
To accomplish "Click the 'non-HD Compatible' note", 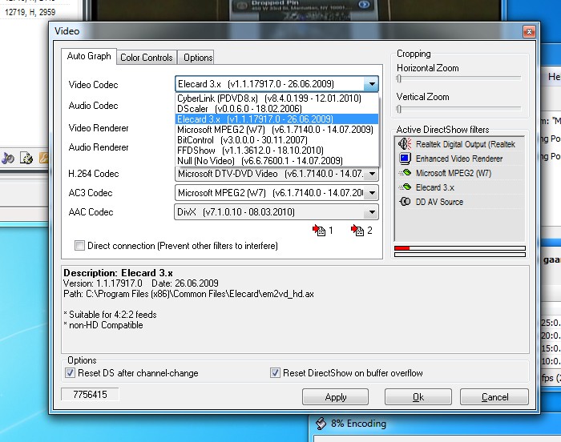I will coord(103,325).
